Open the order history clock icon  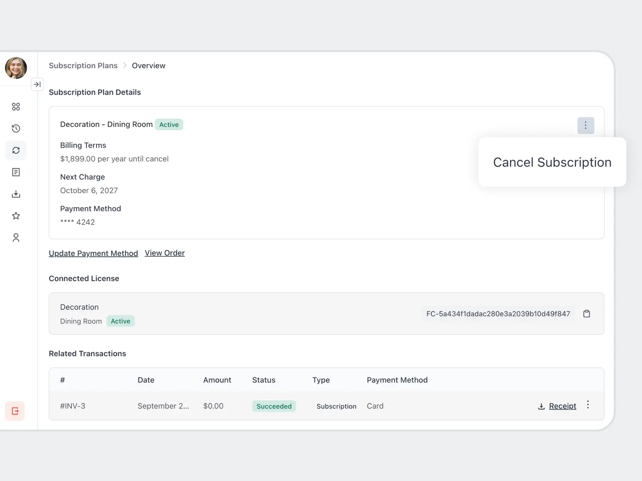16,129
